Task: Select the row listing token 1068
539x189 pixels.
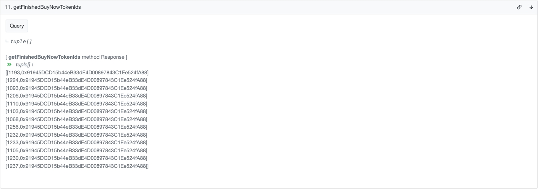Action: pyautogui.click(x=76, y=119)
